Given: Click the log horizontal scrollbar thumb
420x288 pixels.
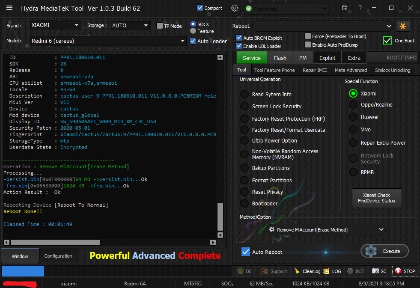Looking at the screenshot, I should pos(56,242).
